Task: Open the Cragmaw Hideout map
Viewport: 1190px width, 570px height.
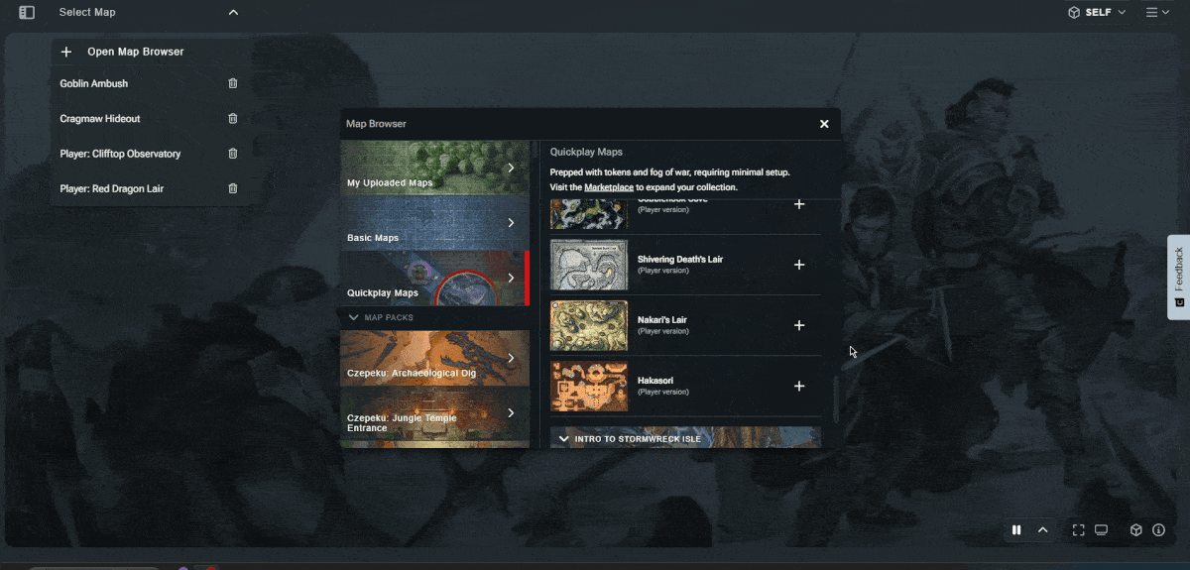Action: click(100, 119)
